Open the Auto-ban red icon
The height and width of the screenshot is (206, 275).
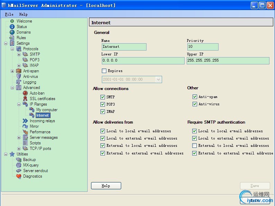tap(25, 93)
